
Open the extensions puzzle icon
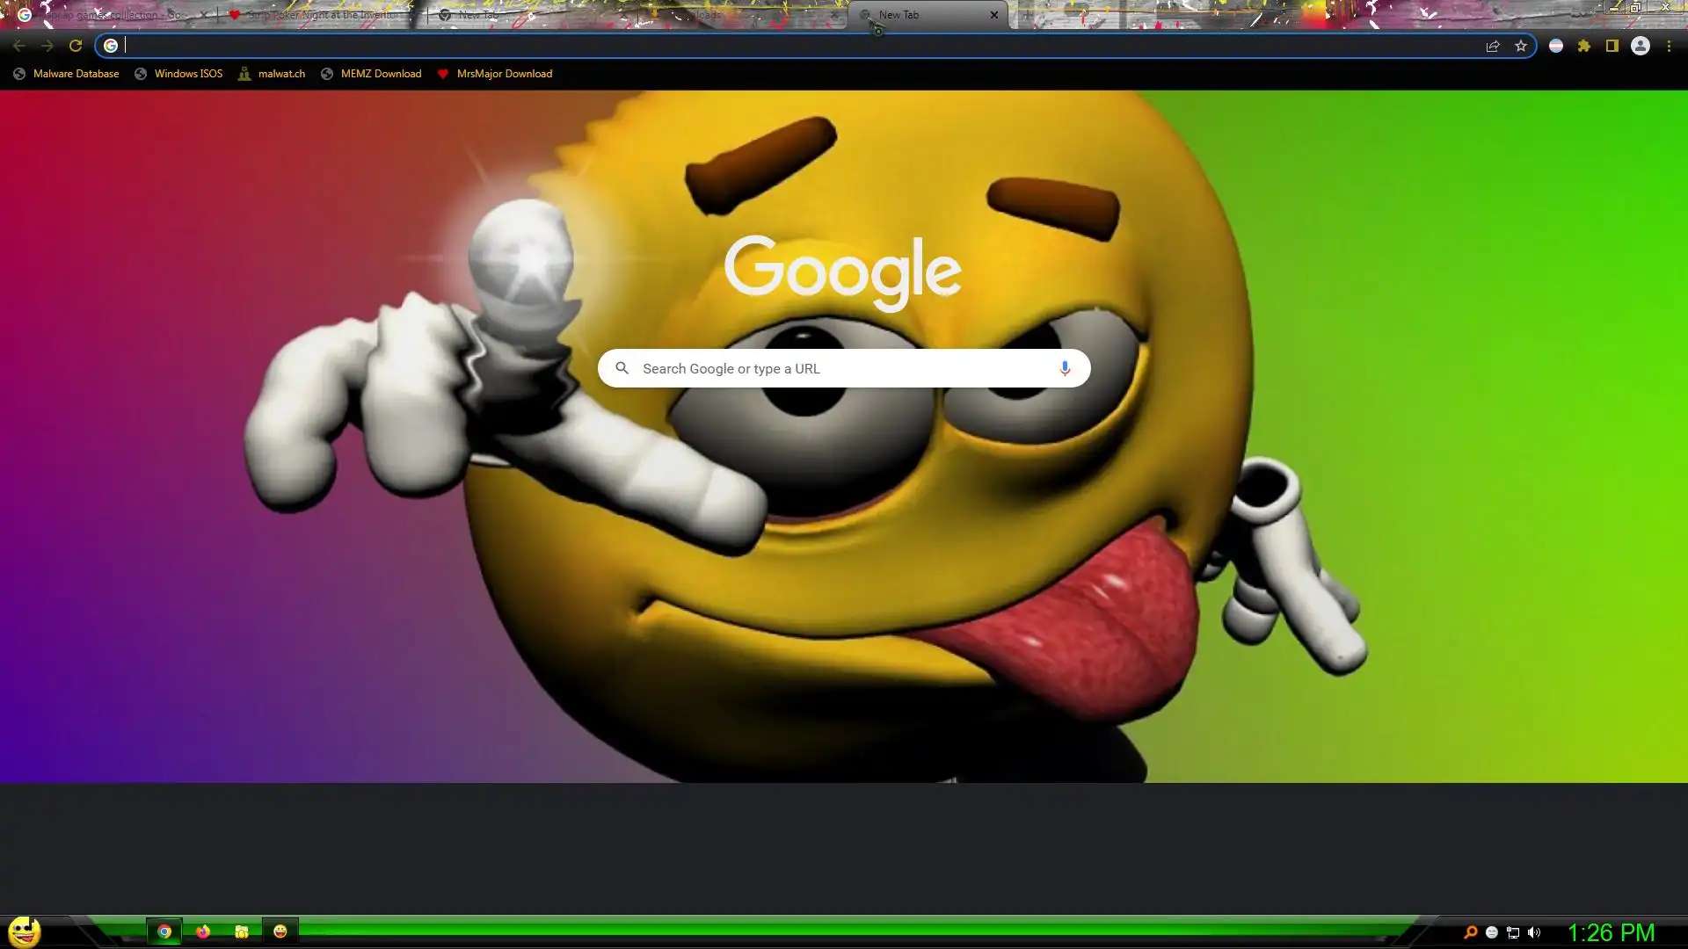pos(1584,46)
